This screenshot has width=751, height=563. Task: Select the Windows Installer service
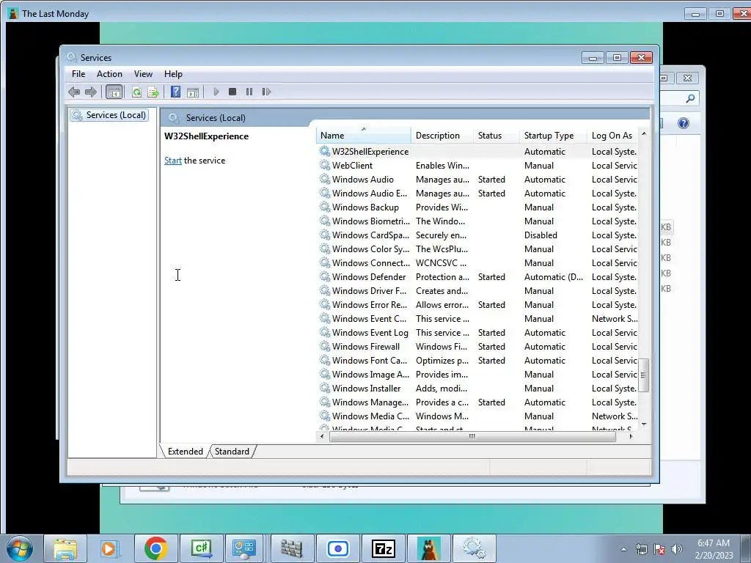click(x=477, y=389)
